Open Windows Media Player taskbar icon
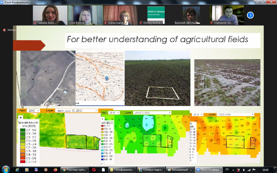Screen dimensions: 277x173 (x=27, y=170)
